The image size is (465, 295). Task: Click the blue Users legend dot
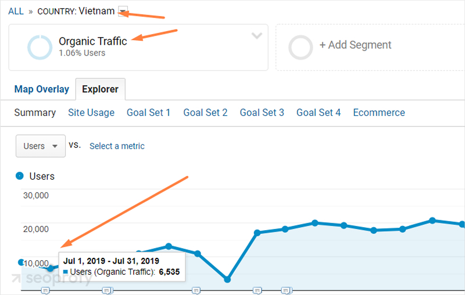coord(20,176)
